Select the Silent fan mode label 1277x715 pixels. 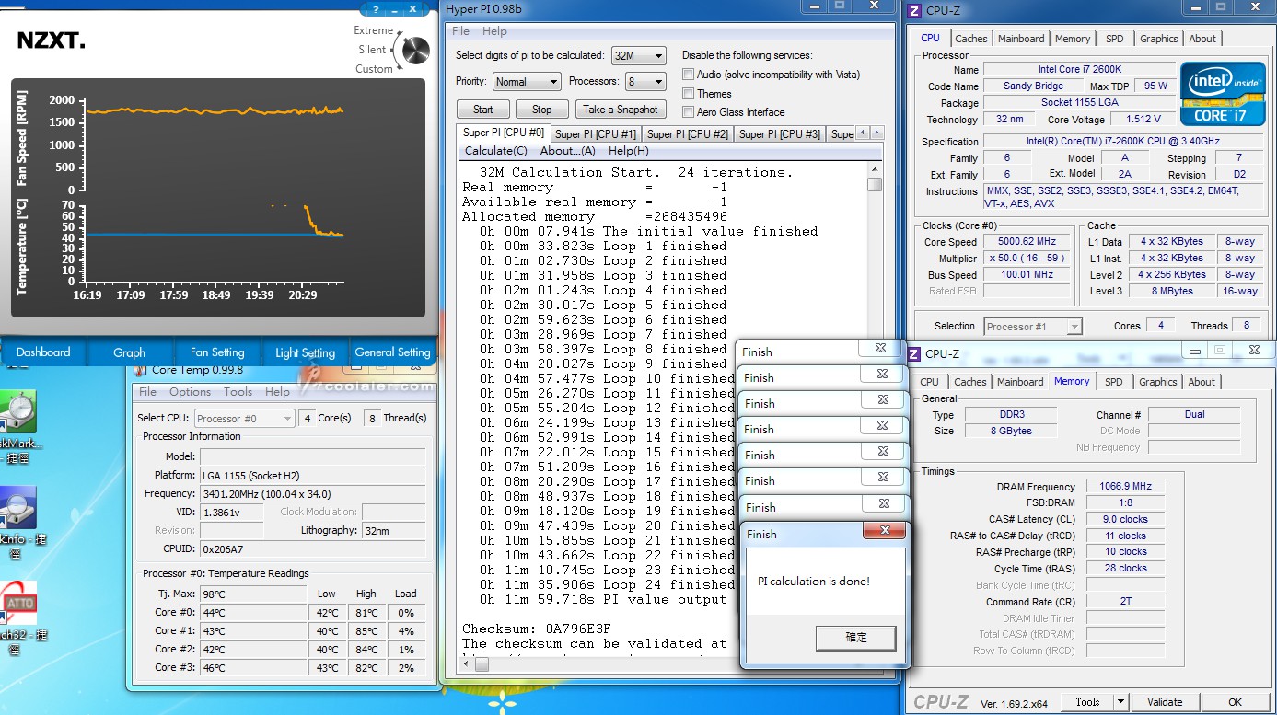tap(373, 50)
